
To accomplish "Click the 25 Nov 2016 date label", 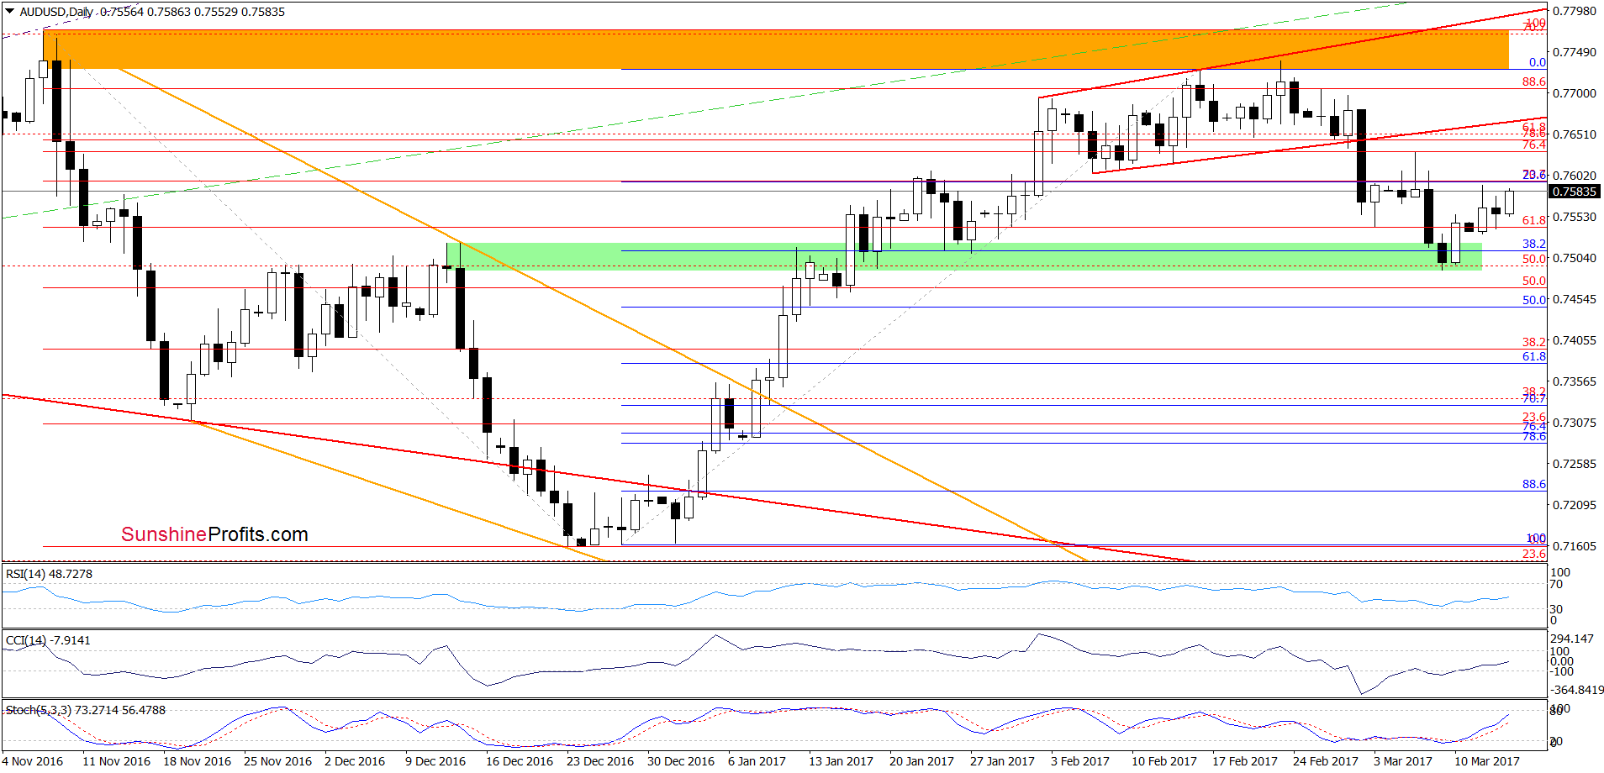I will click(277, 761).
